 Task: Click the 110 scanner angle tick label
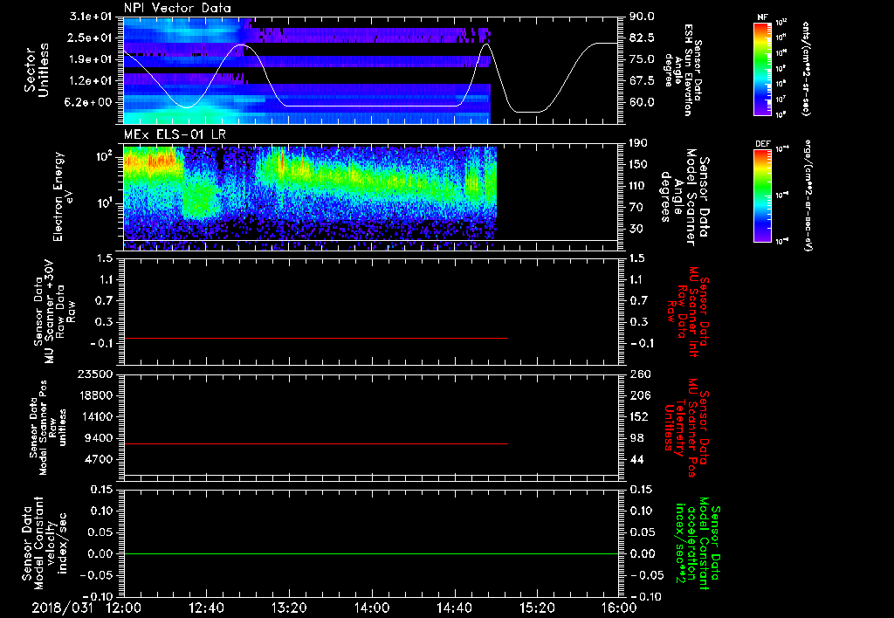click(x=638, y=186)
